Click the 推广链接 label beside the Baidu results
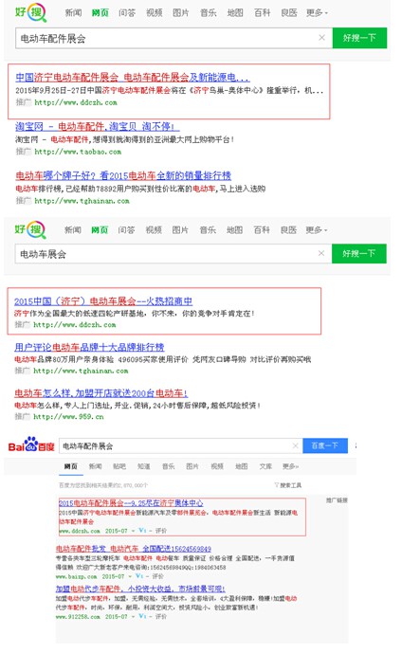 coord(337,499)
